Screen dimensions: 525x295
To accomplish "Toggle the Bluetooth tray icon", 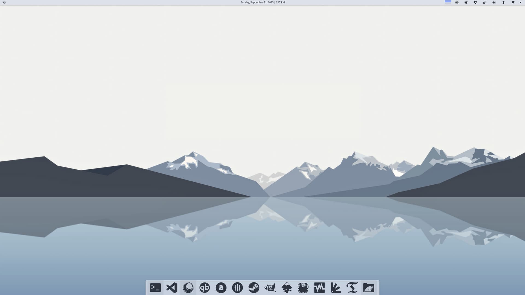I will pos(503,2).
